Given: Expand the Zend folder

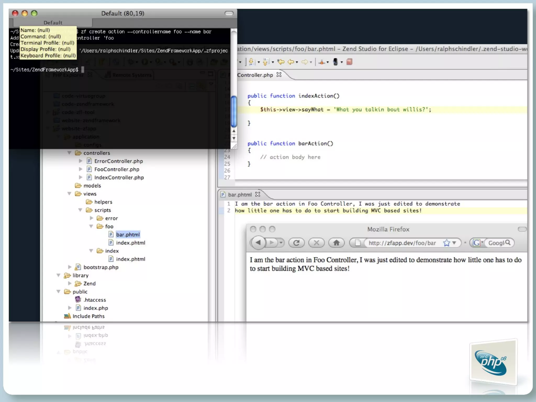Looking at the screenshot, I should pos(70,283).
